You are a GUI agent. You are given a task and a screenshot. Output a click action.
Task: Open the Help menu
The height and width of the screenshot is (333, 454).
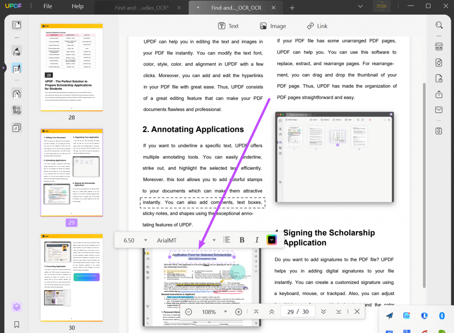pos(78,6)
